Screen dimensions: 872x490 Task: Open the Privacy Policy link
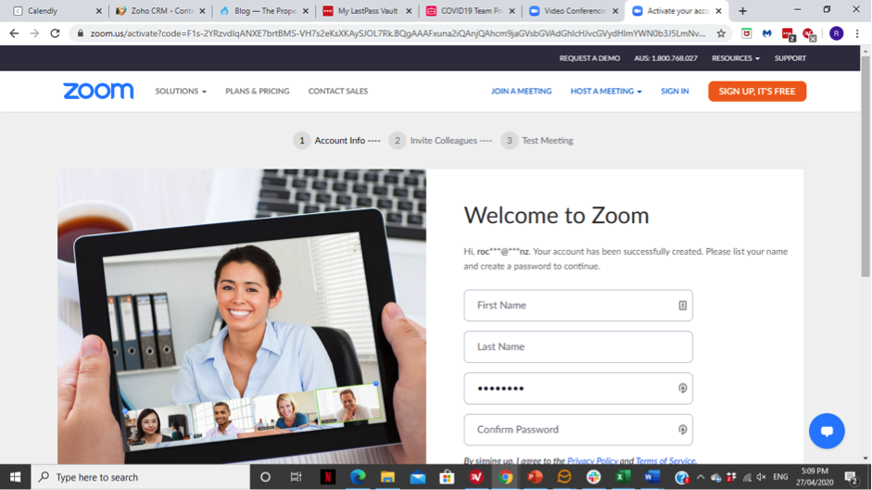pyautogui.click(x=592, y=460)
